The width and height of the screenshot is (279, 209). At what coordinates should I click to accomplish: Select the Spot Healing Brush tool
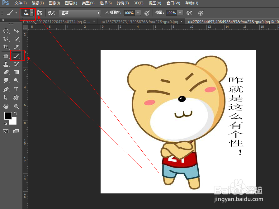(6, 56)
